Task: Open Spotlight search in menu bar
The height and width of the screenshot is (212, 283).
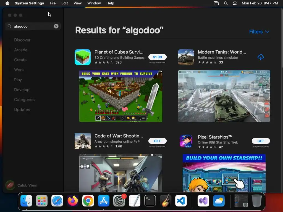Action: [226, 3]
